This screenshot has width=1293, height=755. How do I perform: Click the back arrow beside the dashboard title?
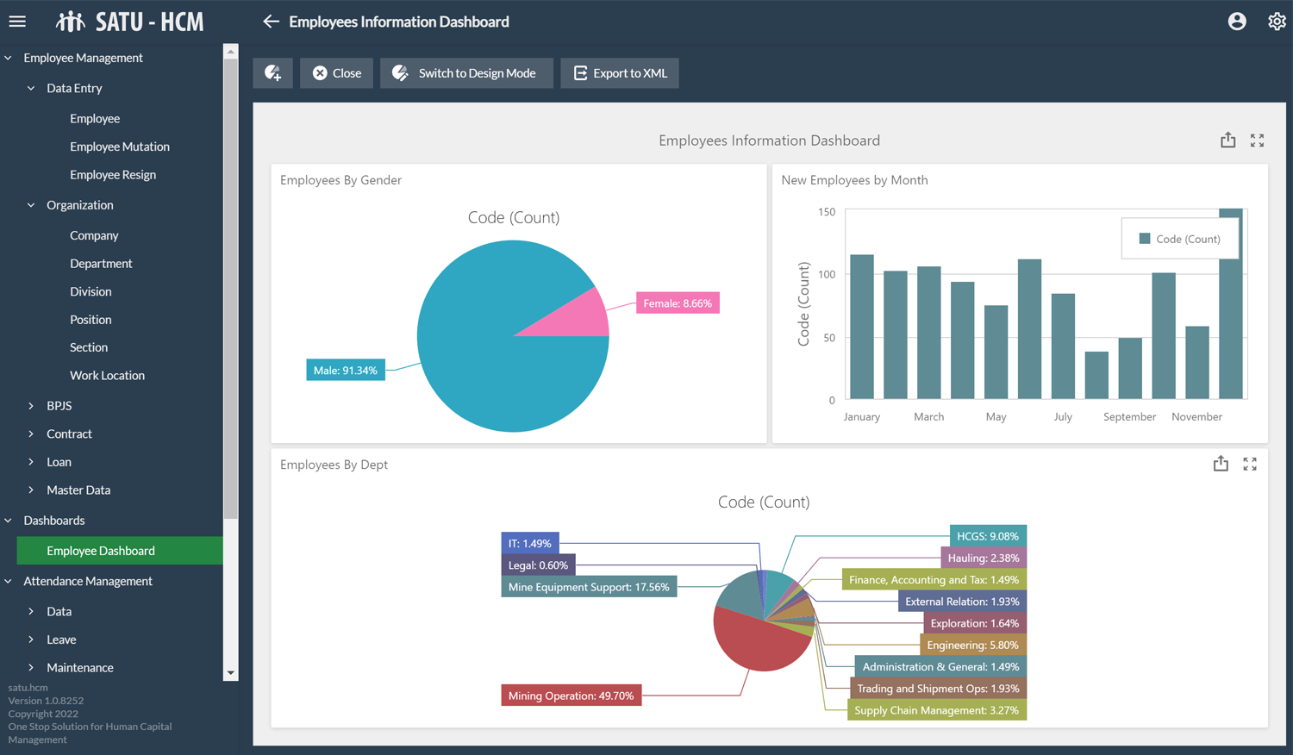(x=271, y=22)
